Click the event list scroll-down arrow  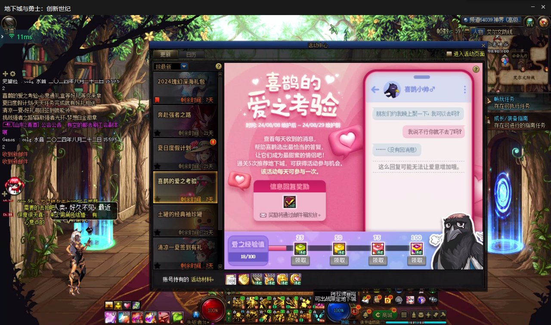coord(220,267)
